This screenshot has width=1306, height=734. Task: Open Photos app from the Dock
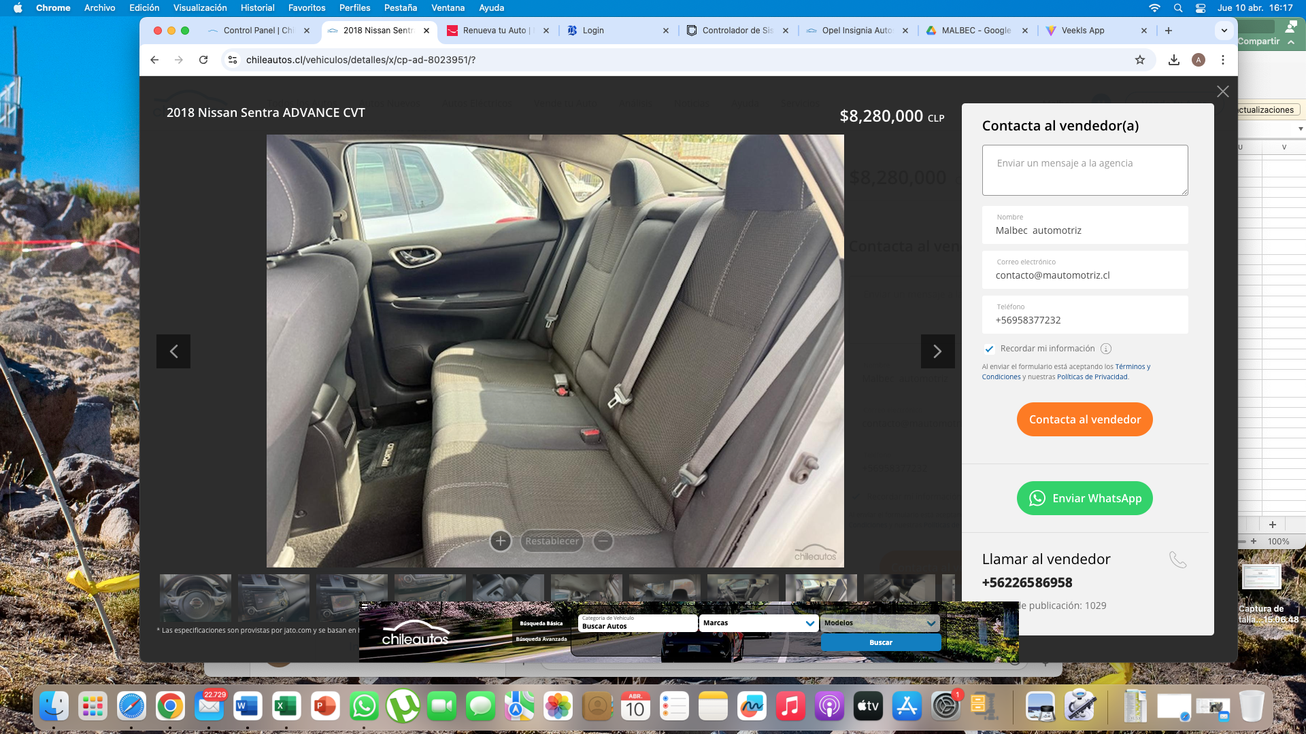[x=558, y=707]
